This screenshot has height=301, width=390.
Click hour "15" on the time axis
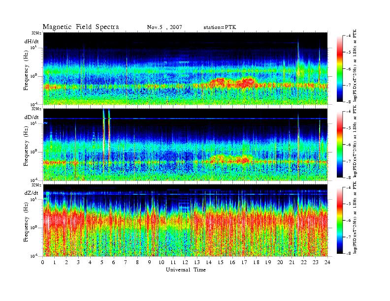[x=221, y=262]
